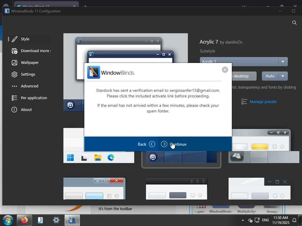Screen dimensions: 302x226
Task: Open the gear app on taskbar
Action: coord(56,220)
